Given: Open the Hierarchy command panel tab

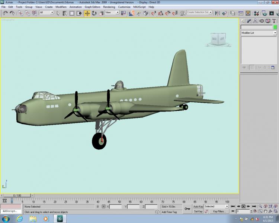Looking at the screenshot, I should click(x=255, y=21).
